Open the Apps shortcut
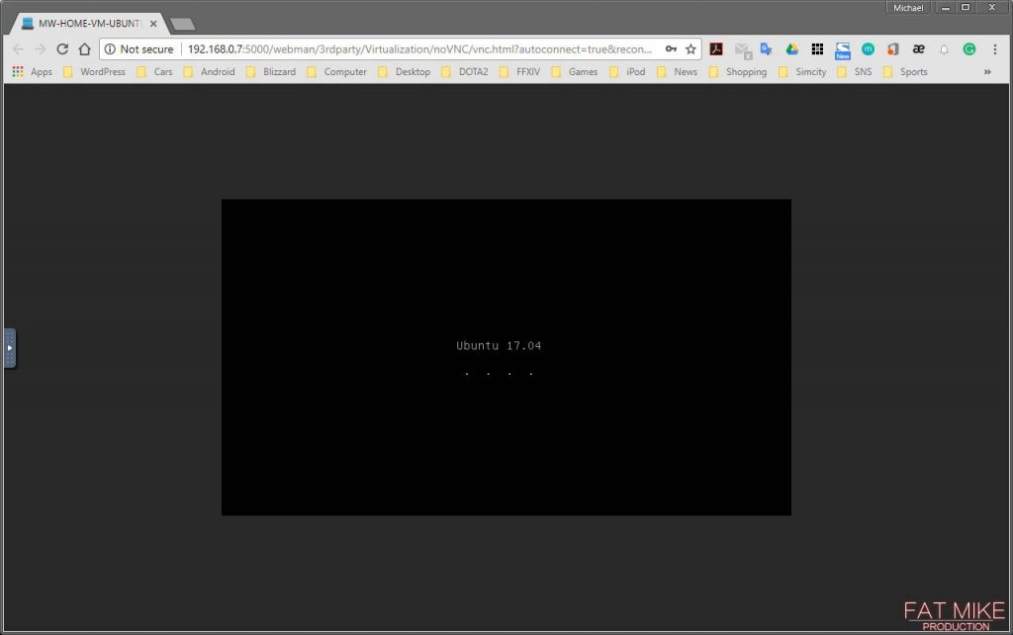The image size is (1013, 635). [33, 71]
